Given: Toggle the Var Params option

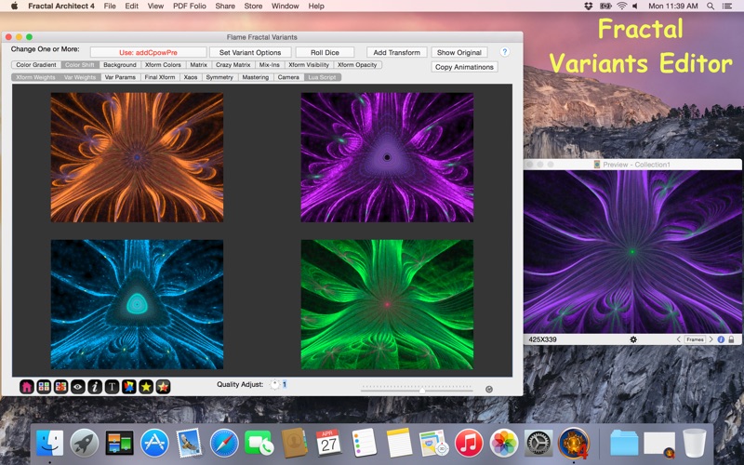Looking at the screenshot, I should [x=120, y=77].
